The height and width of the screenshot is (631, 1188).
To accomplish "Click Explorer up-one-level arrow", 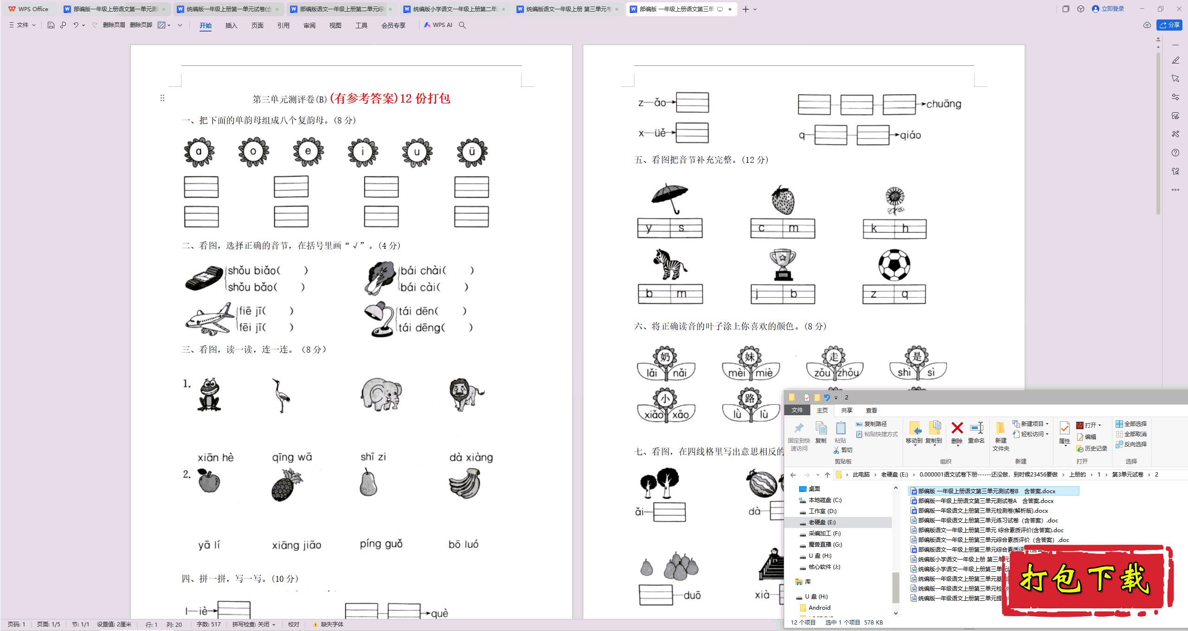I will (x=827, y=475).
